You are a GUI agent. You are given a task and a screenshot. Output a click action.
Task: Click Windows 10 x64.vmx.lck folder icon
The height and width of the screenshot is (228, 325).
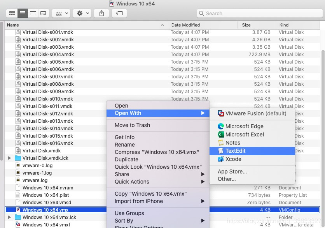coord(18,217)
